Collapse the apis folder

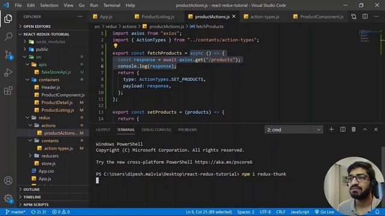pos(53,64)
